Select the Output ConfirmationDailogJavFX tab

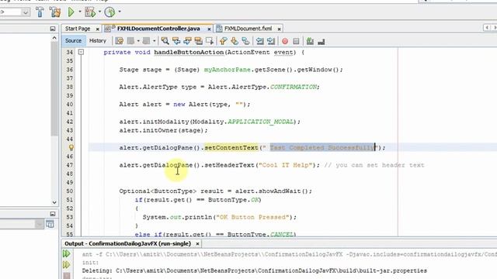[127, 243]
